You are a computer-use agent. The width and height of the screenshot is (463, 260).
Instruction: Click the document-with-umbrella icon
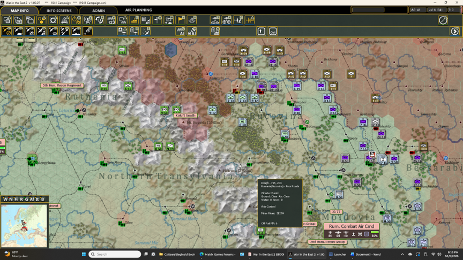coord(134,31)
